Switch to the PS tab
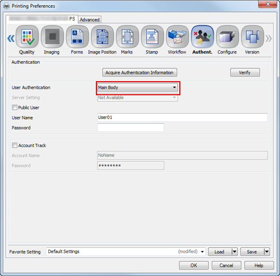 pyautogui.click(x=42, y=19)
